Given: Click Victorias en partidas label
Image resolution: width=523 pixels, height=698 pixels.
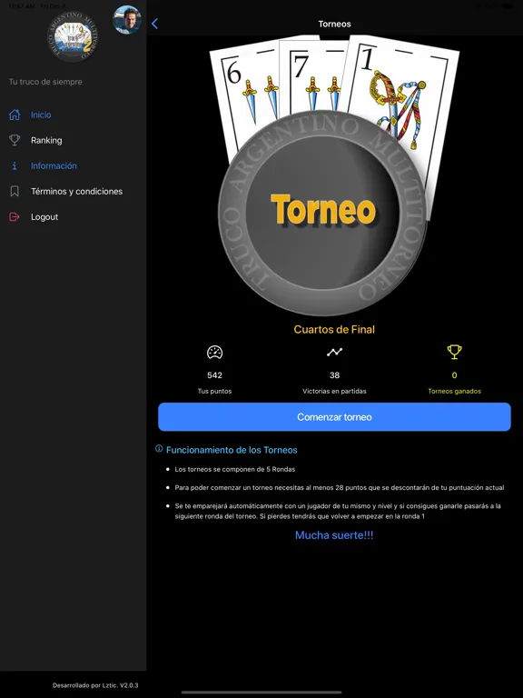Looking at the screenshot, I should [x=334, y=392].
